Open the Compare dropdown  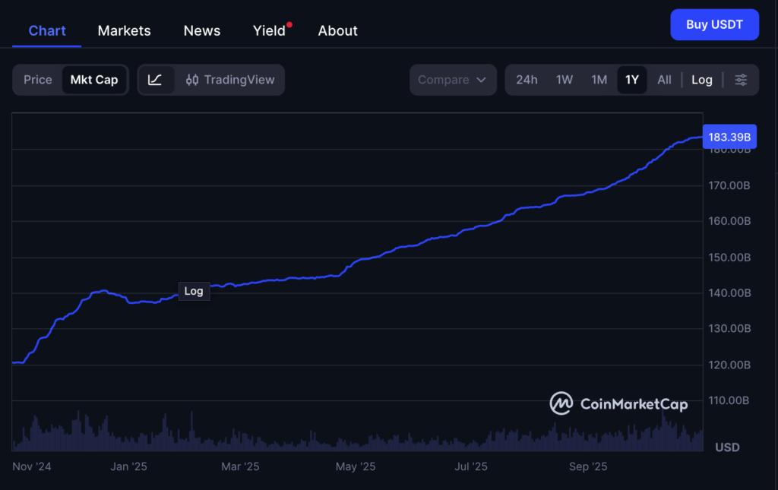[x=453, y=79]
